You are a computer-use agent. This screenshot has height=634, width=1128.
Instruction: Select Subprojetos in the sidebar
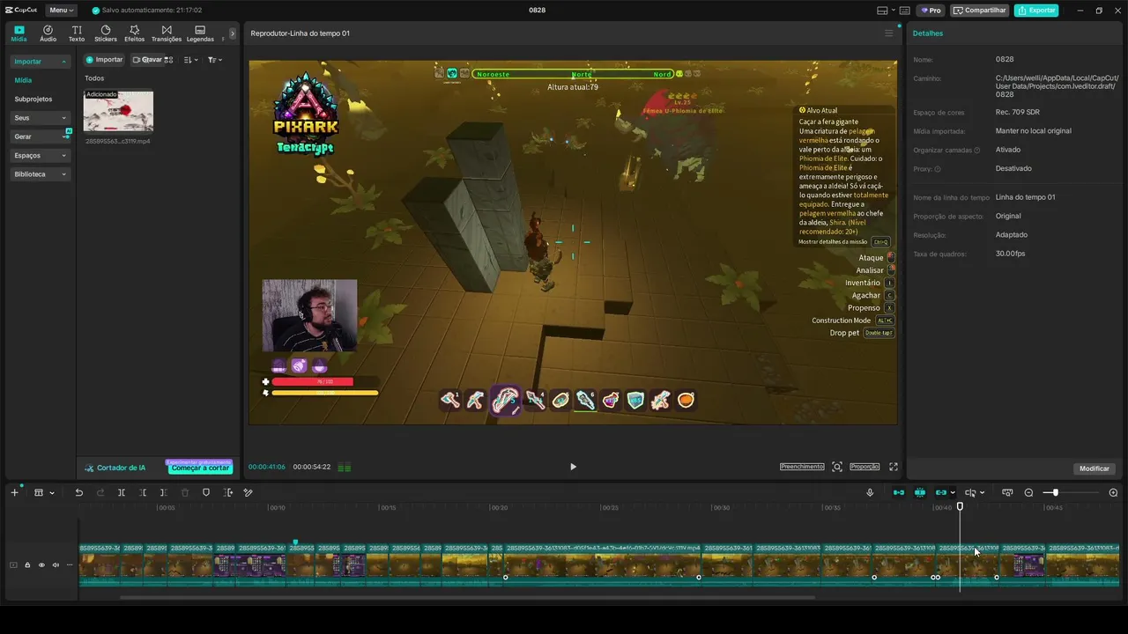pos(33,100)
